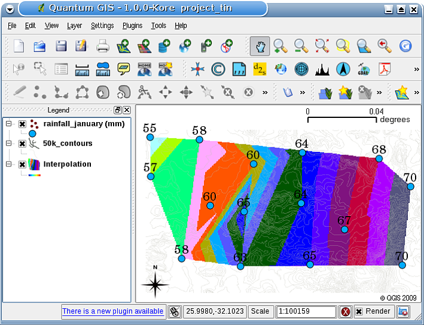424x325 pixels.
Task: Click the Interpolation color ramp swatch
Action: coord(35,175)
